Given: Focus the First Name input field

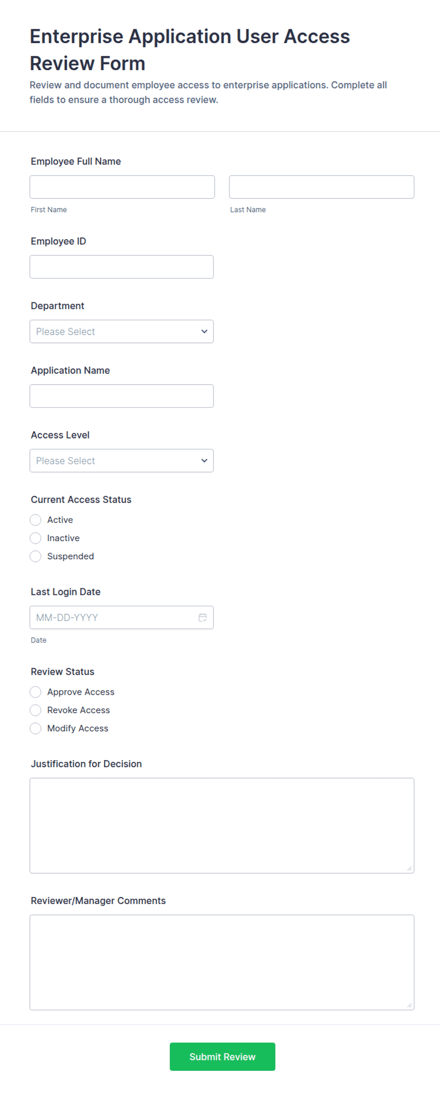Looking at the screenshot, I should [122, 187].
